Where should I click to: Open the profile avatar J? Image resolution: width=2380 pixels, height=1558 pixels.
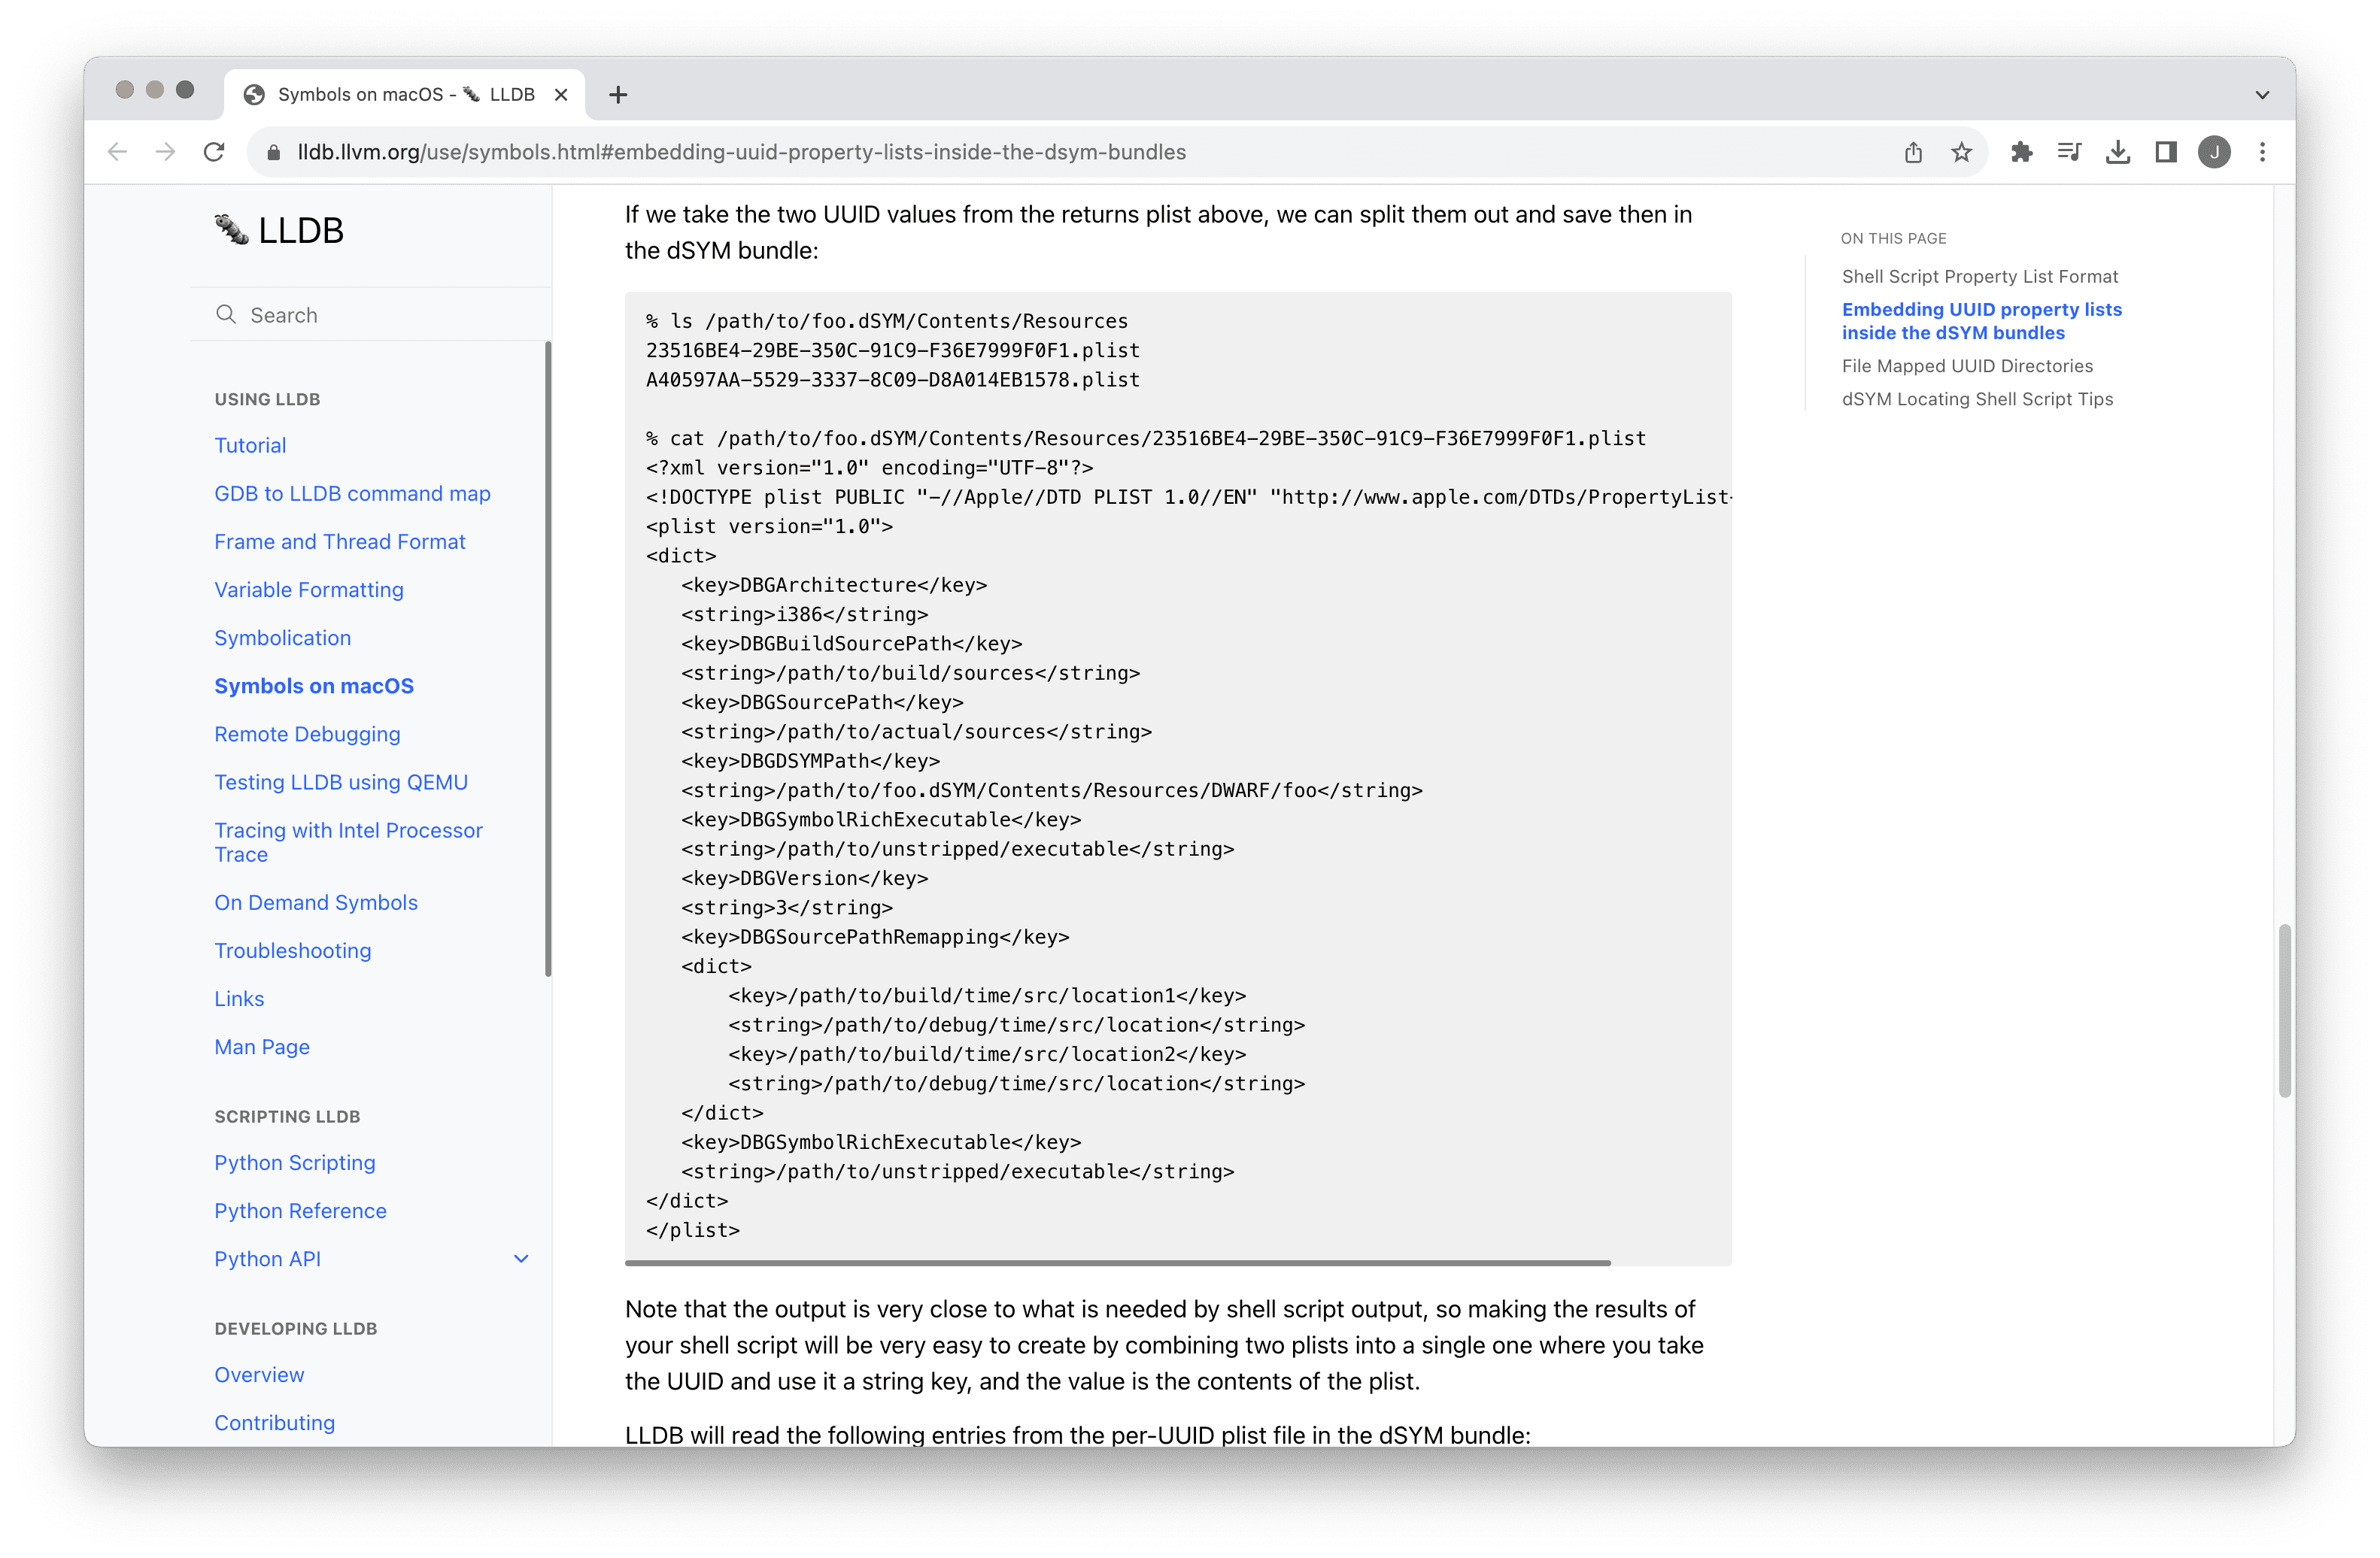[x=2214, y=152]
